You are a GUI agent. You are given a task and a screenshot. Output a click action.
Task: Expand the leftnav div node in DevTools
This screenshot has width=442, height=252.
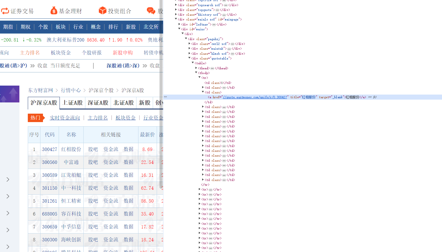tap(179, 24)
